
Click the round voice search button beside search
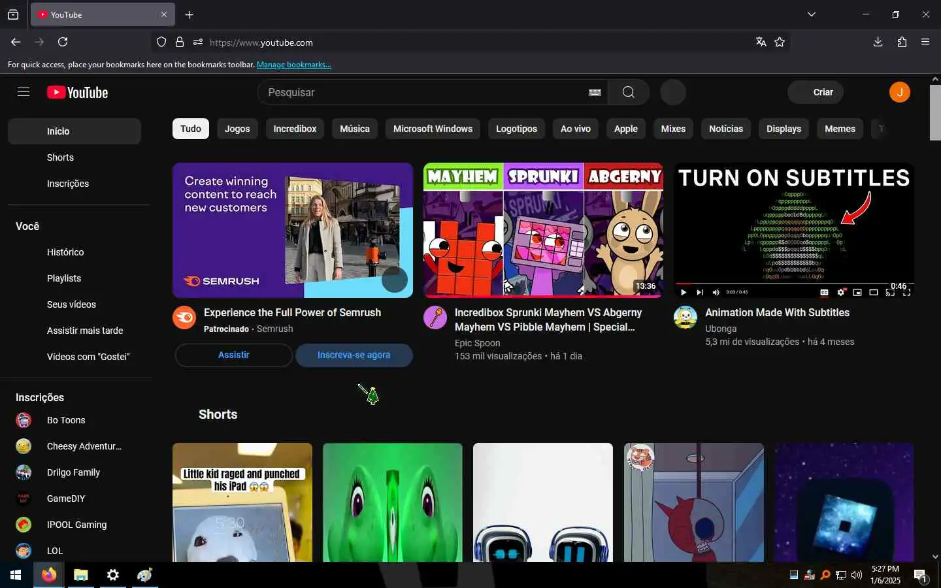pyautogui.click(x=672, y=92)
